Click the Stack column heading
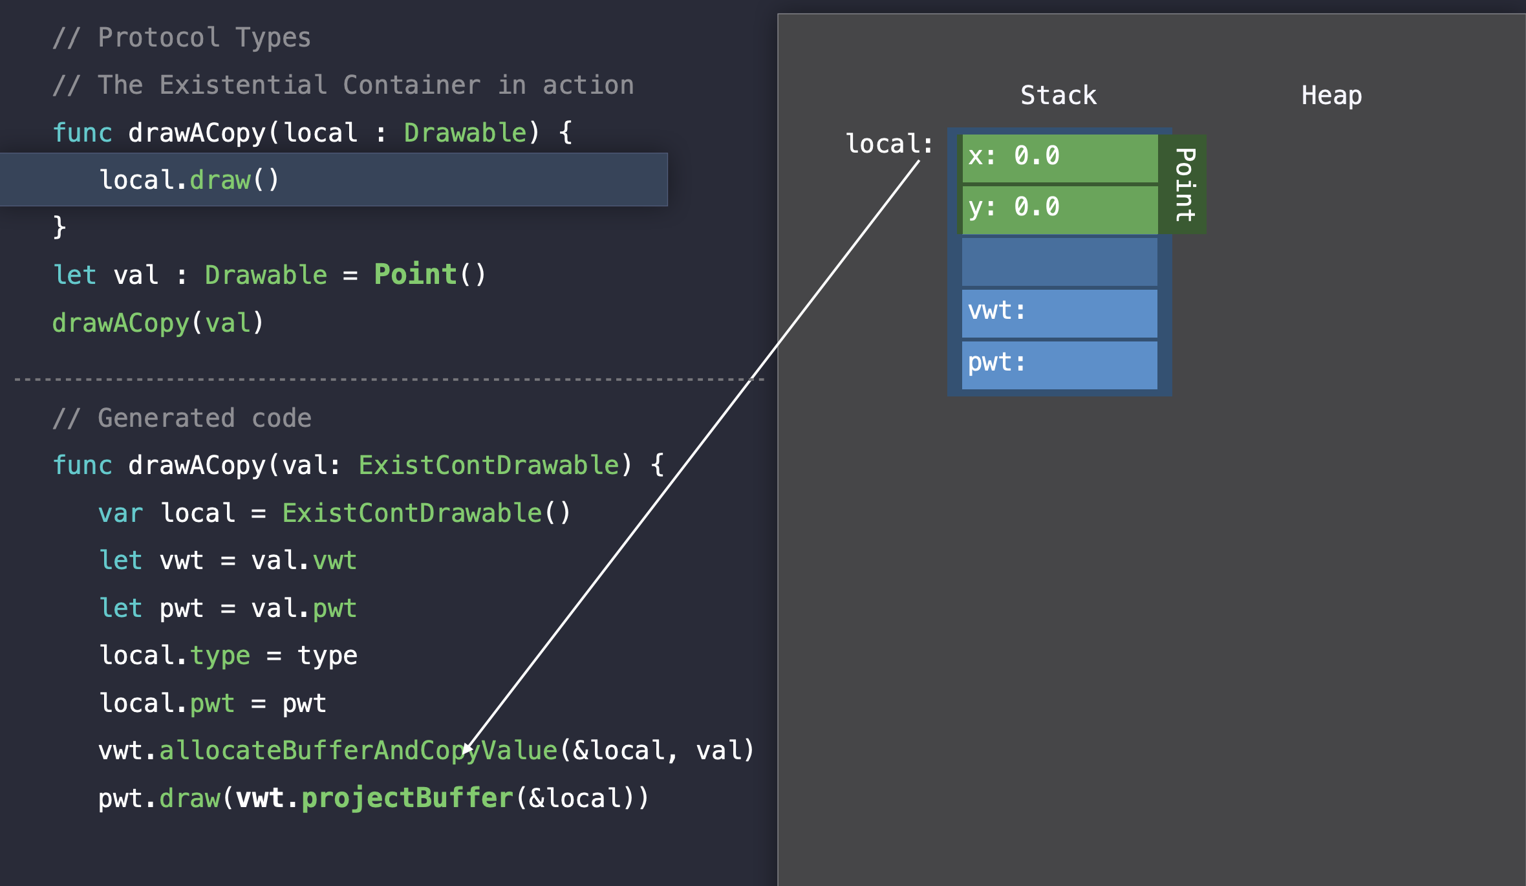Viewport: 1526px width, 886px height. (1058, 96)
